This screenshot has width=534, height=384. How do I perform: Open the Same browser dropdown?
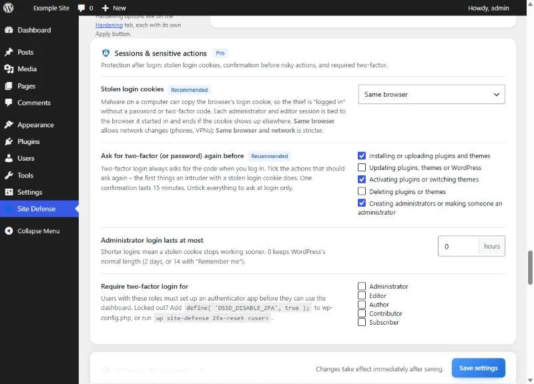[x=431, y=94]
